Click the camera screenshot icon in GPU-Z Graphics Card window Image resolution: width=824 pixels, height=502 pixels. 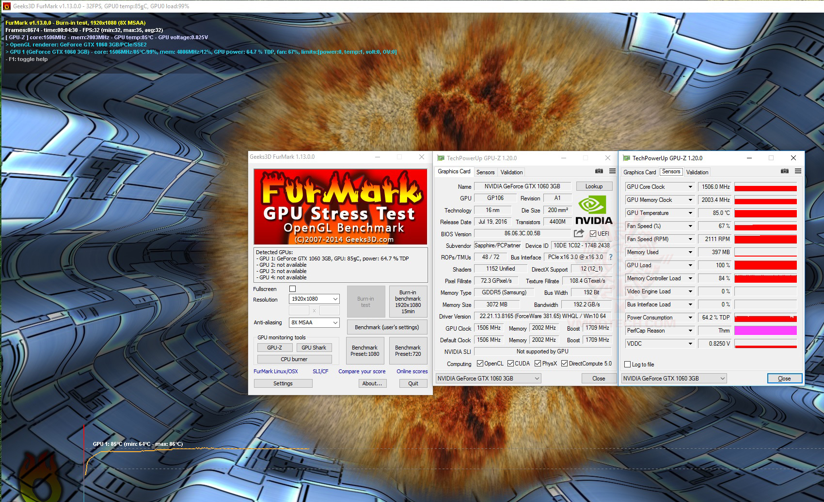(599, 171)
